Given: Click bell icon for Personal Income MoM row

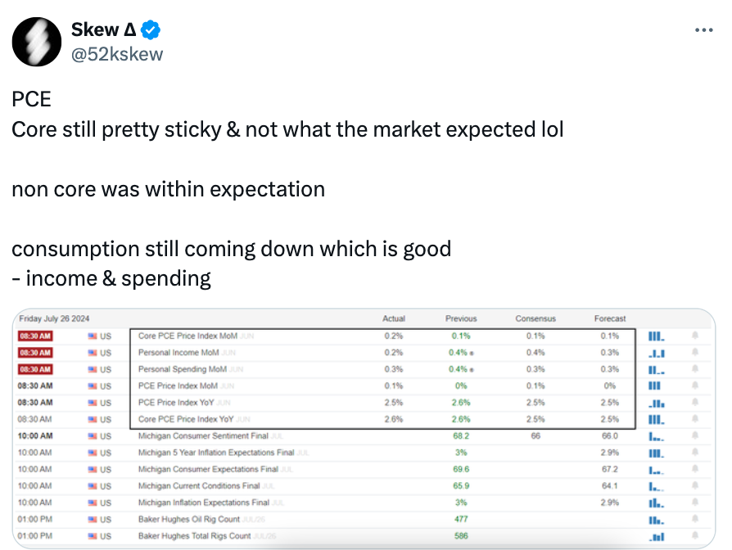Looking at the screenshot, I should (694, 353).
